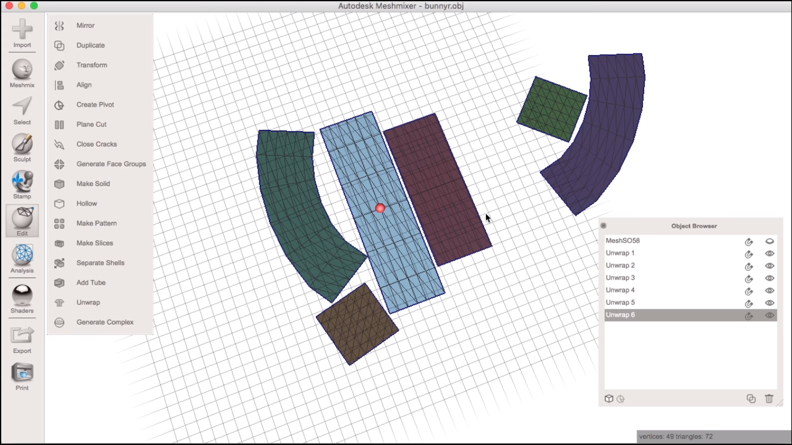
Task: Toggle visibility of MeshSO58
Action: (769, 241)
